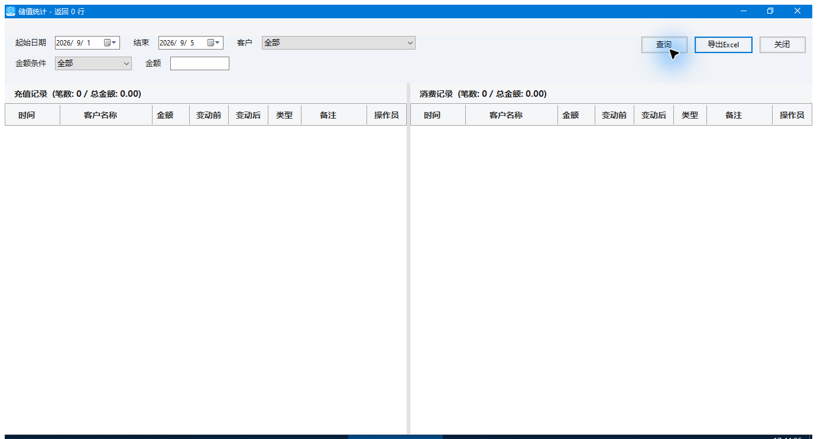Click 变动后 header in consumption table

(x=654, y=115)
